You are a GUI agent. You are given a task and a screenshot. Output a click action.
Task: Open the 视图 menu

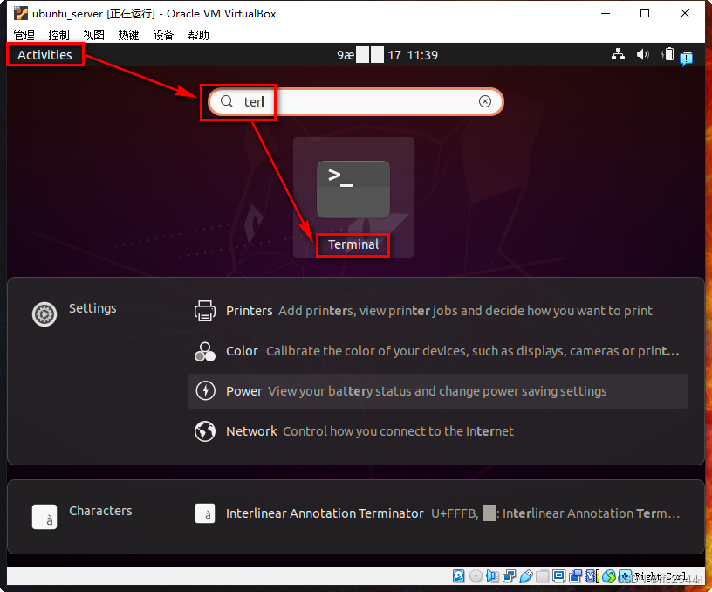(x=93, y=35)
